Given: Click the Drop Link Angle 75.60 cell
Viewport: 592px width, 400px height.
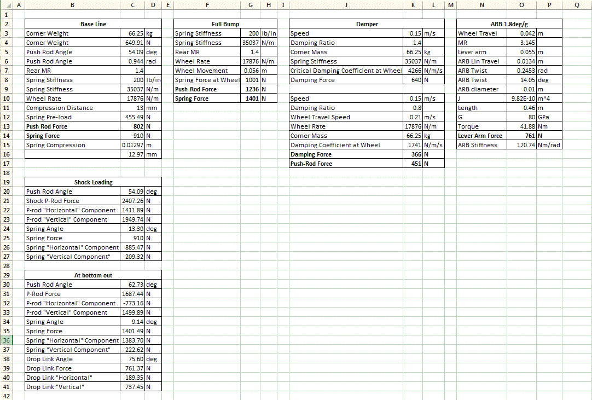Looking at the screenshot, I should pos(132,359).
